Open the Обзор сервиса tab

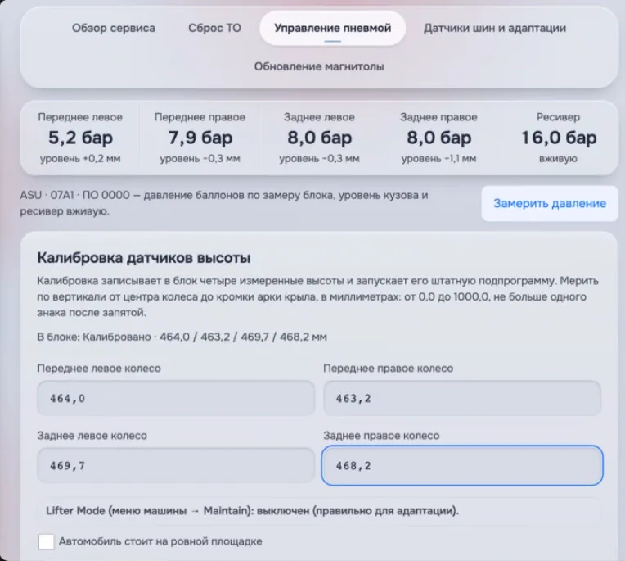113,29
